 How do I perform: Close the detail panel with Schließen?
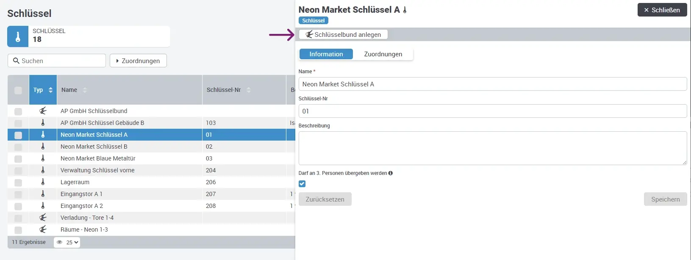pyautogui.click(x=662, y=10)
